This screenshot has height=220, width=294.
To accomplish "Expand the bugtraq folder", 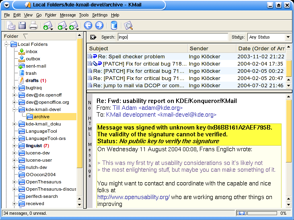I will point(14,88).
